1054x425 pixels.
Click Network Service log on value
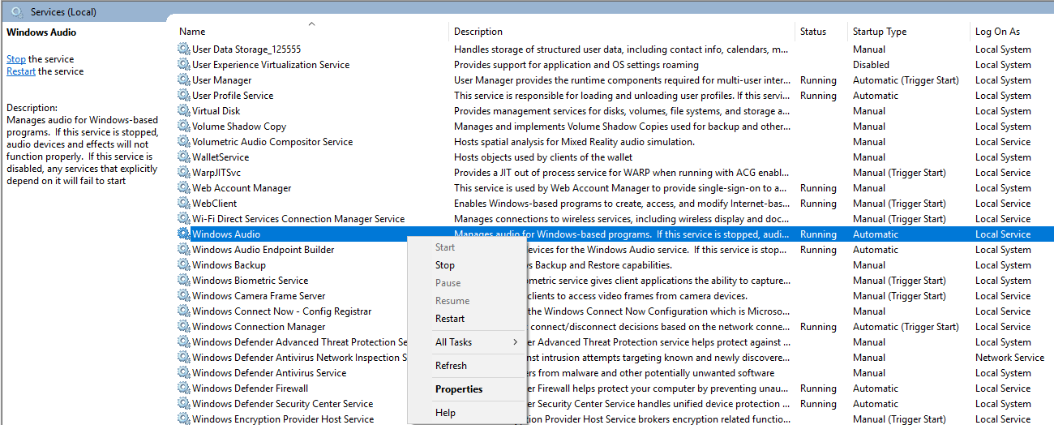[1009, 358]
